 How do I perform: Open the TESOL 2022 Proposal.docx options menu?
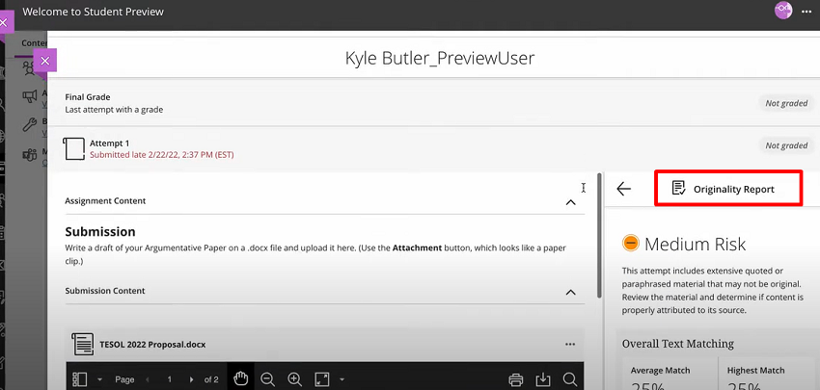click(x=570, y=344)
